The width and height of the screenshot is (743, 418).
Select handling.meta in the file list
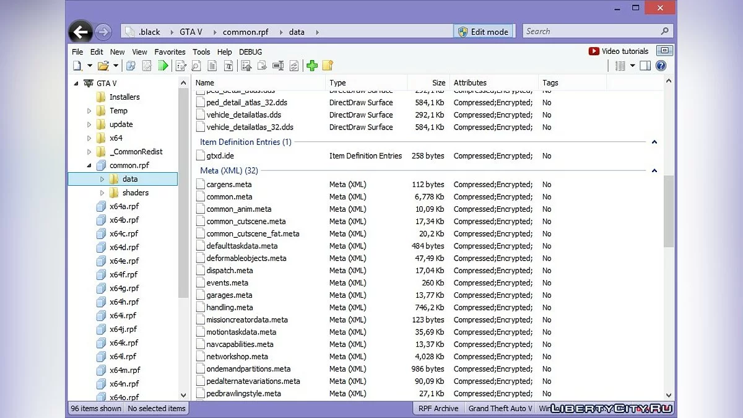tap(229, 307)
